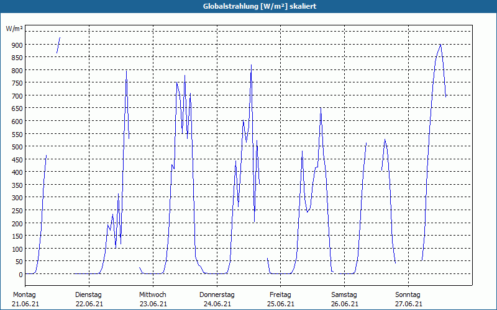Select the 400 y-axis value
Screen dimensions: 497x310
tap(17, 172)
